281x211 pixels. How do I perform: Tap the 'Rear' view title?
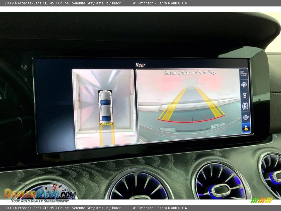point(140,65)
